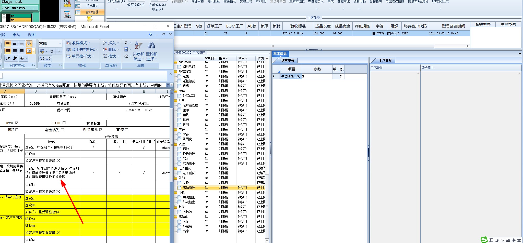Open Sogou input method S icon
Viewport: 523px width, 243px height.
coord(484,240)
